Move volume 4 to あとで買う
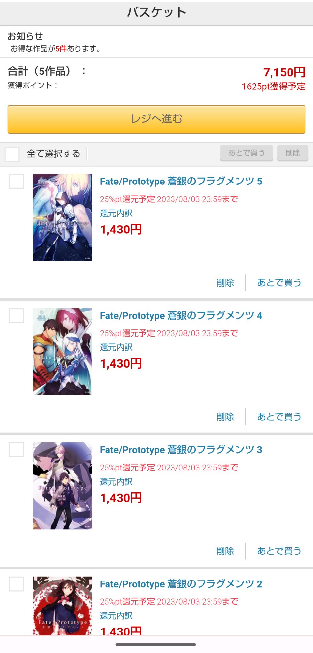 pos(279,417)
